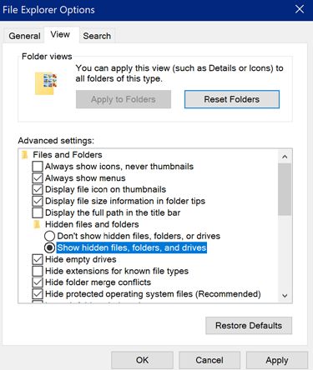Uncheck Hide protected operating system files

(38, 294)
